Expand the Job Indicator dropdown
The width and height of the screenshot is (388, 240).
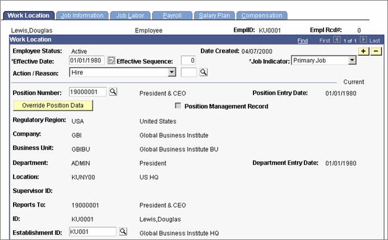[352, 60]
